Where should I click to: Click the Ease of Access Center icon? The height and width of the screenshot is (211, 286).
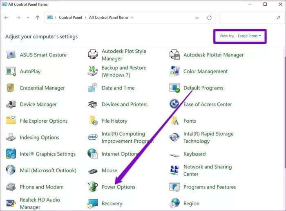[174, 104]
